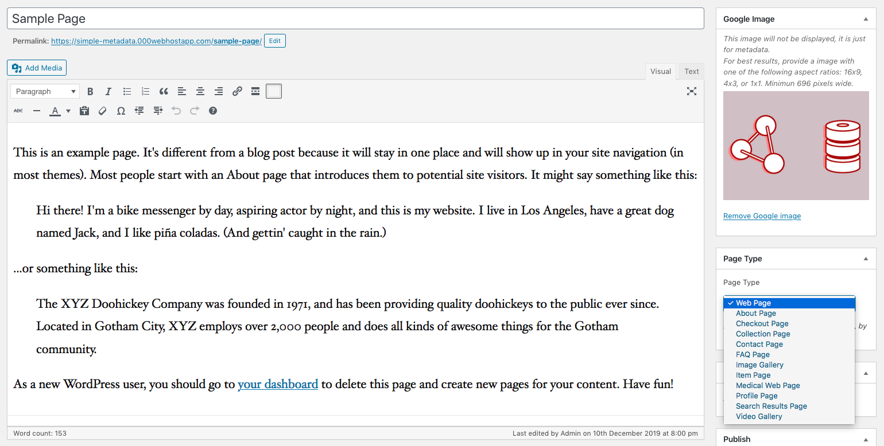
Task: Insert a numbered list
Action: click(145, 91)
